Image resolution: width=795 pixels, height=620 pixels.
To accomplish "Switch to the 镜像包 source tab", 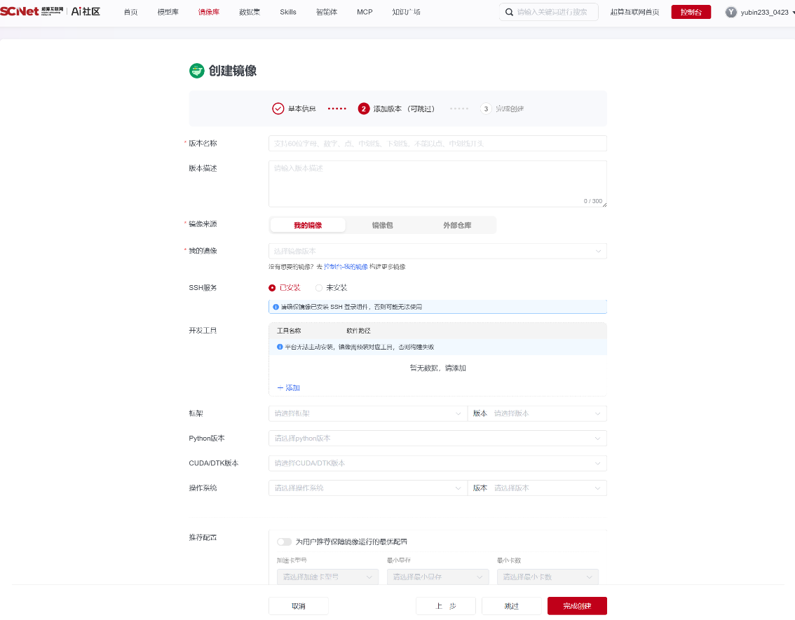I will (382, 226).
